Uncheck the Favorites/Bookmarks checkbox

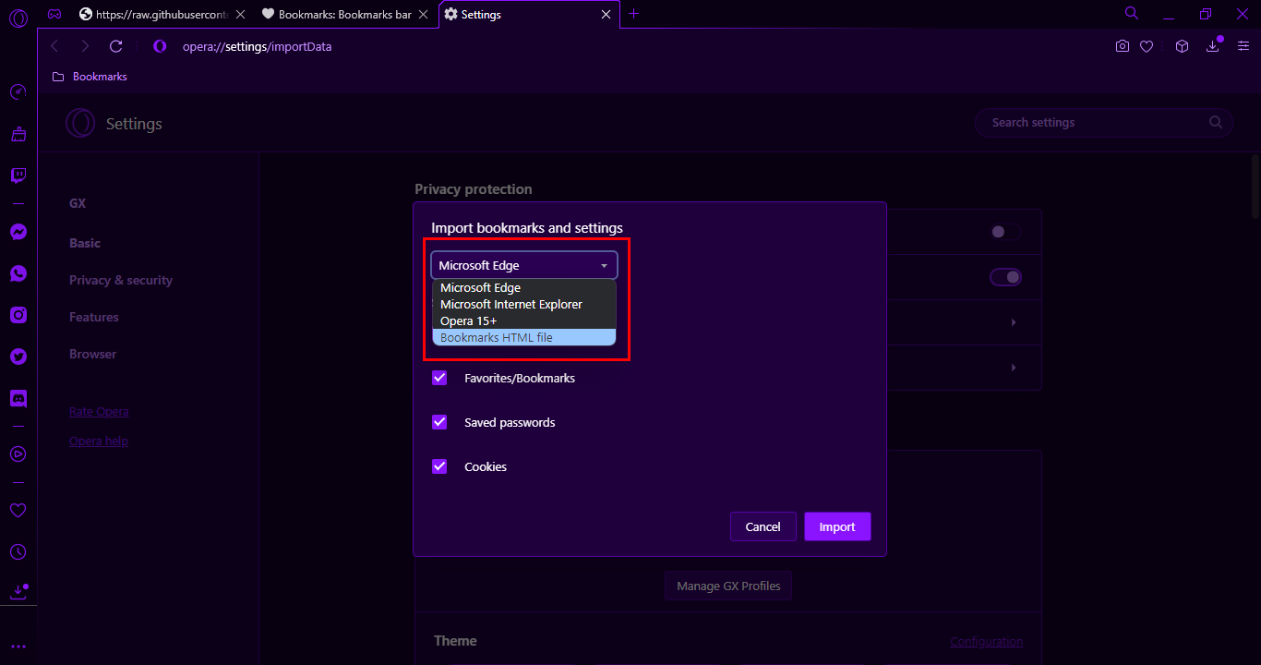[439, 378]
